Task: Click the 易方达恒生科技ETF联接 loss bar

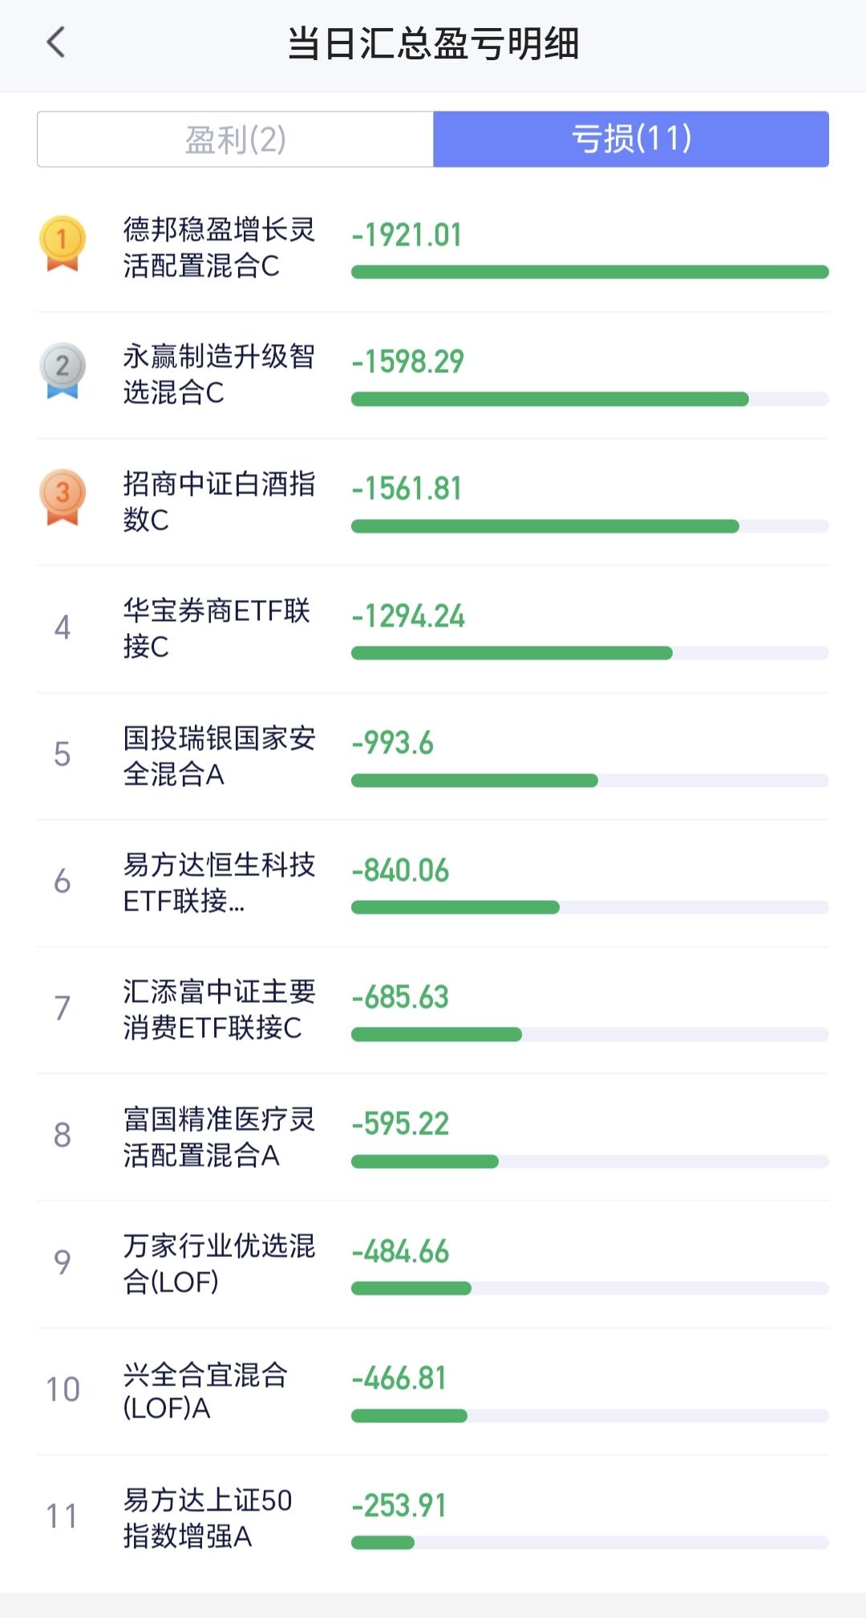Action: [589, 907]
